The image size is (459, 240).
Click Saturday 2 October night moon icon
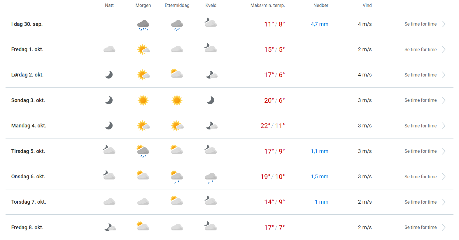(109, 75)
